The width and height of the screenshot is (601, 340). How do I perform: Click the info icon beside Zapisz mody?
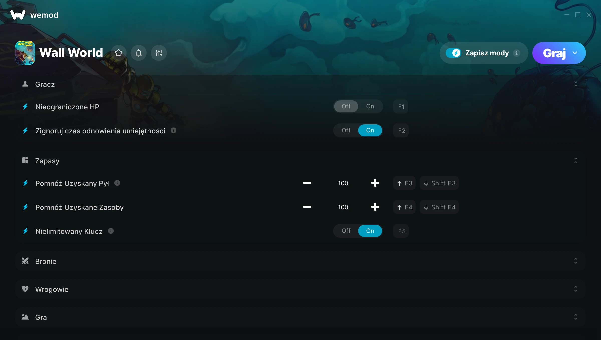click(x=516, y=53)
